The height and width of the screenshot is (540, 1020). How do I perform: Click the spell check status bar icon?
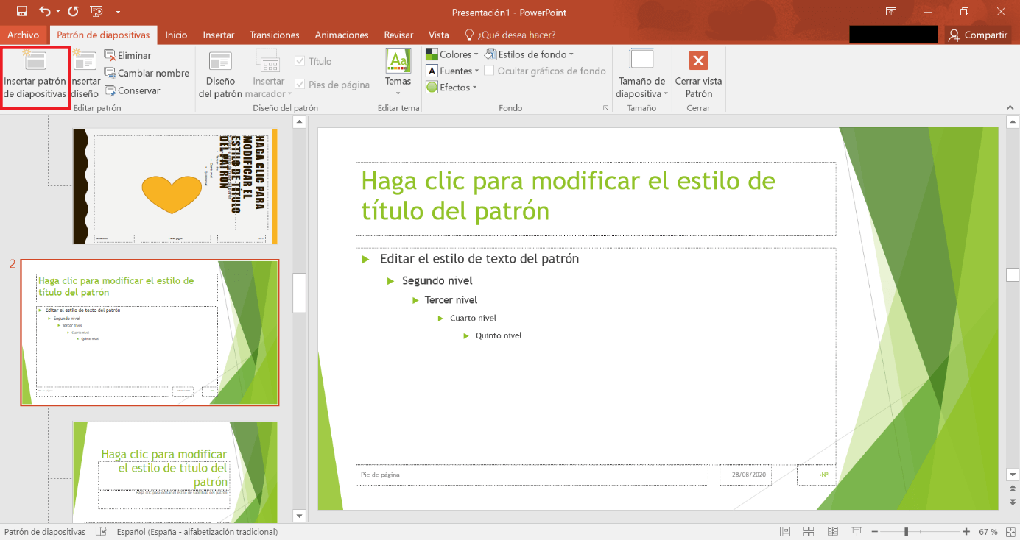pyautogui.click(x=102, y=532)
